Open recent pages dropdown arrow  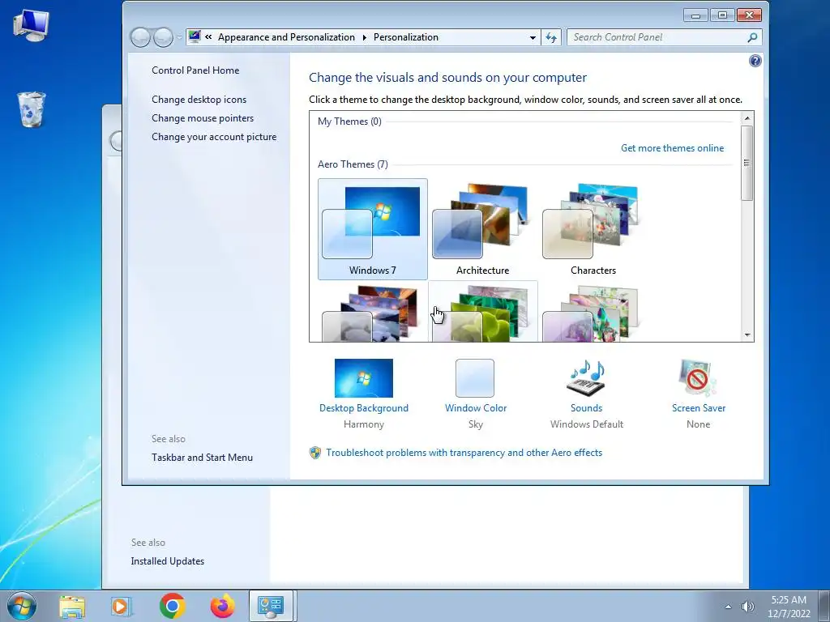[179, 37]
